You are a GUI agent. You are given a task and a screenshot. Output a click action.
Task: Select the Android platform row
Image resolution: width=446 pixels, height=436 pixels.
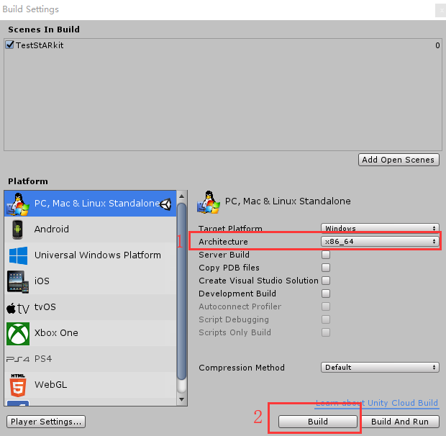[91, 230]
